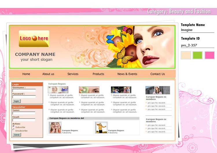Focus the Username input field

point(24,90)
